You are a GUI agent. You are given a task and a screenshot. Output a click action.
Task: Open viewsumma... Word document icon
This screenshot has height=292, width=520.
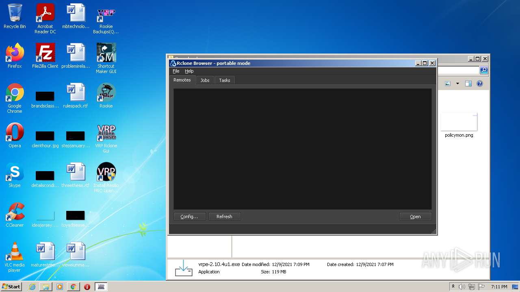point(76,255)
